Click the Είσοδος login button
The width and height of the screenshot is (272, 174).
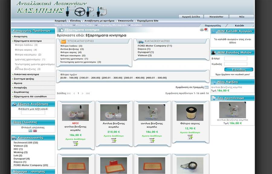pyautogui.click(x=239, y=70)
